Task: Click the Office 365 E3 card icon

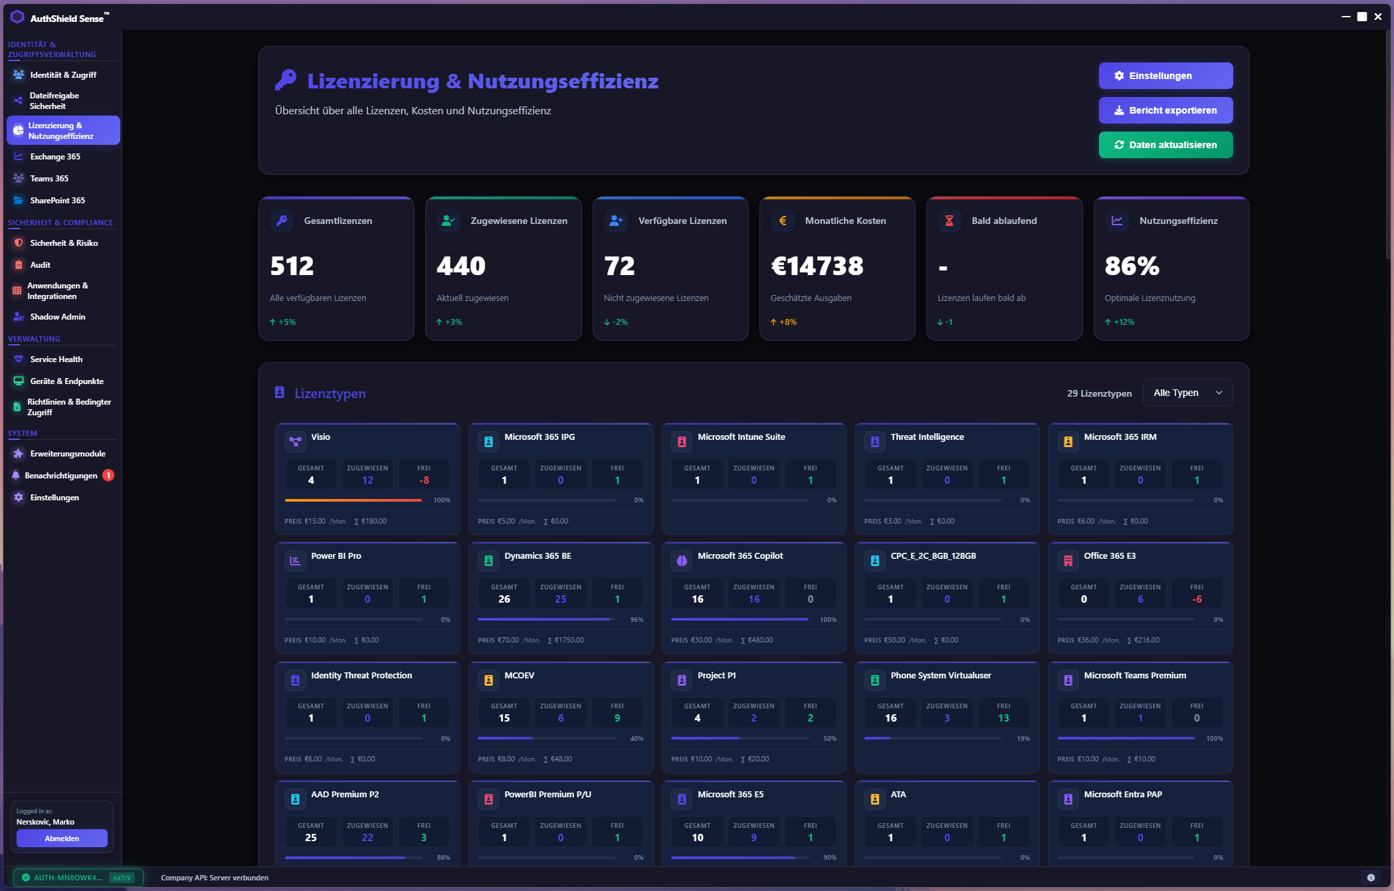Action: (x=1068, y=560)
